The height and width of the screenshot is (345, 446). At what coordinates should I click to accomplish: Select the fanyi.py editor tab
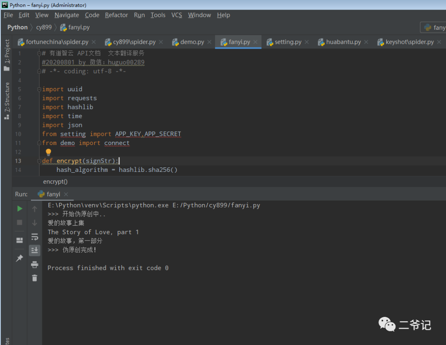tap(239, 42)
